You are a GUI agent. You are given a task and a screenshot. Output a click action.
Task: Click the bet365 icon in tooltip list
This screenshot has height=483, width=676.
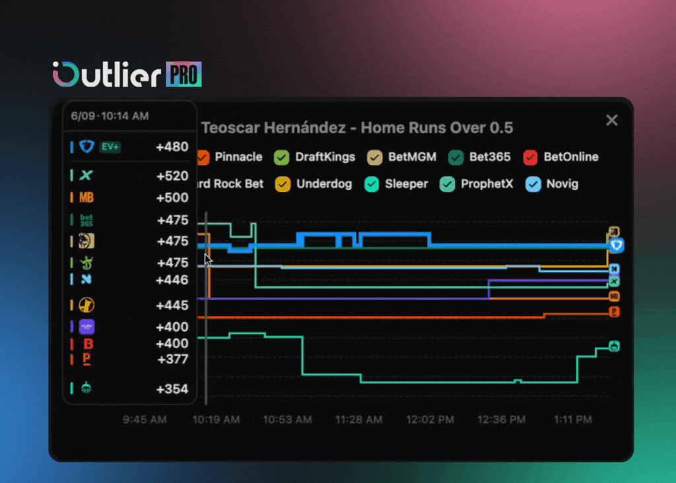(86, 220)
